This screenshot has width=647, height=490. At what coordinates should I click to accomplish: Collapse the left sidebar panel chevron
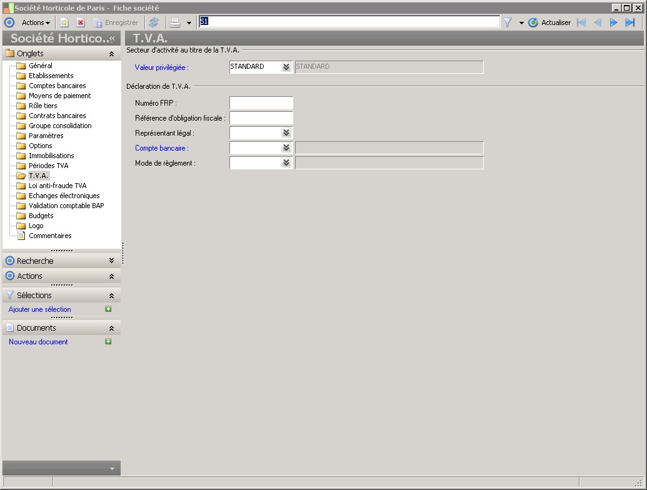tap(112, 38)
